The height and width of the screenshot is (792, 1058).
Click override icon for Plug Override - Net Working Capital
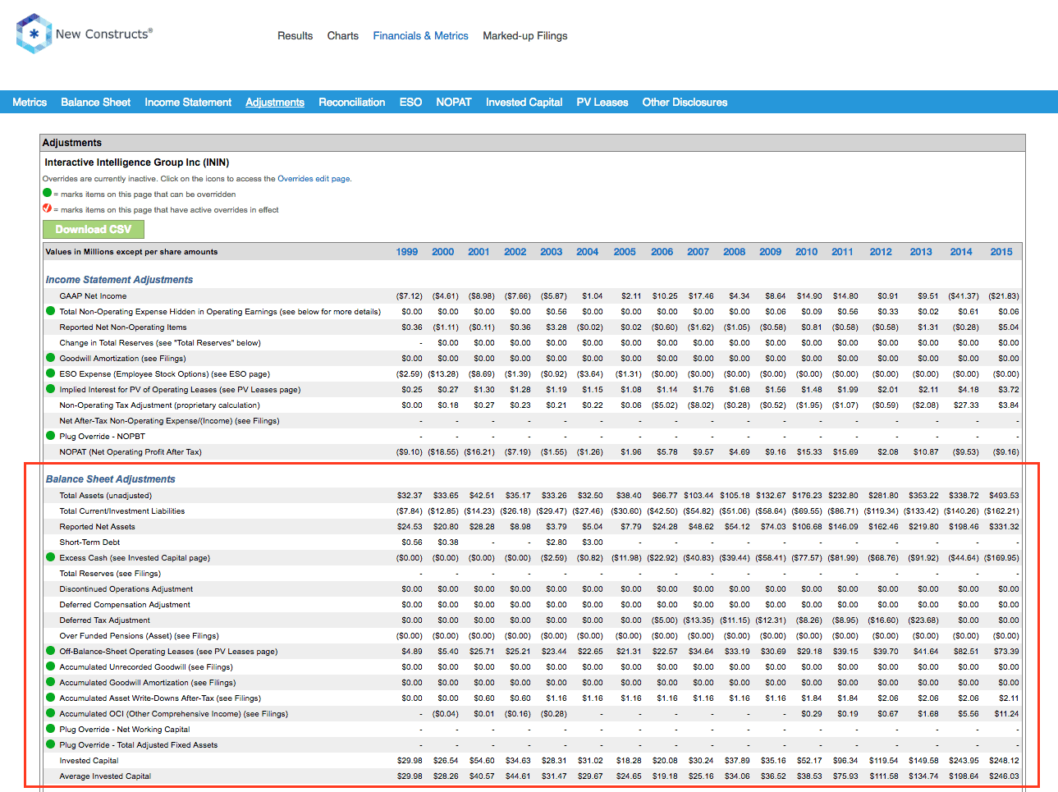50,729
